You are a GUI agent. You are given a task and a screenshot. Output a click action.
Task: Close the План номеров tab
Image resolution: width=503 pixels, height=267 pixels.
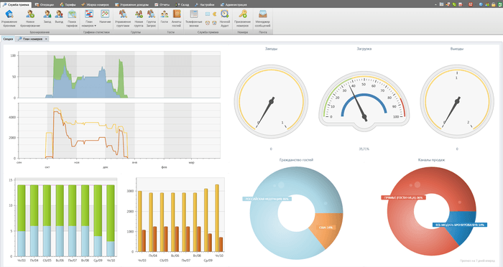(46, 39)
